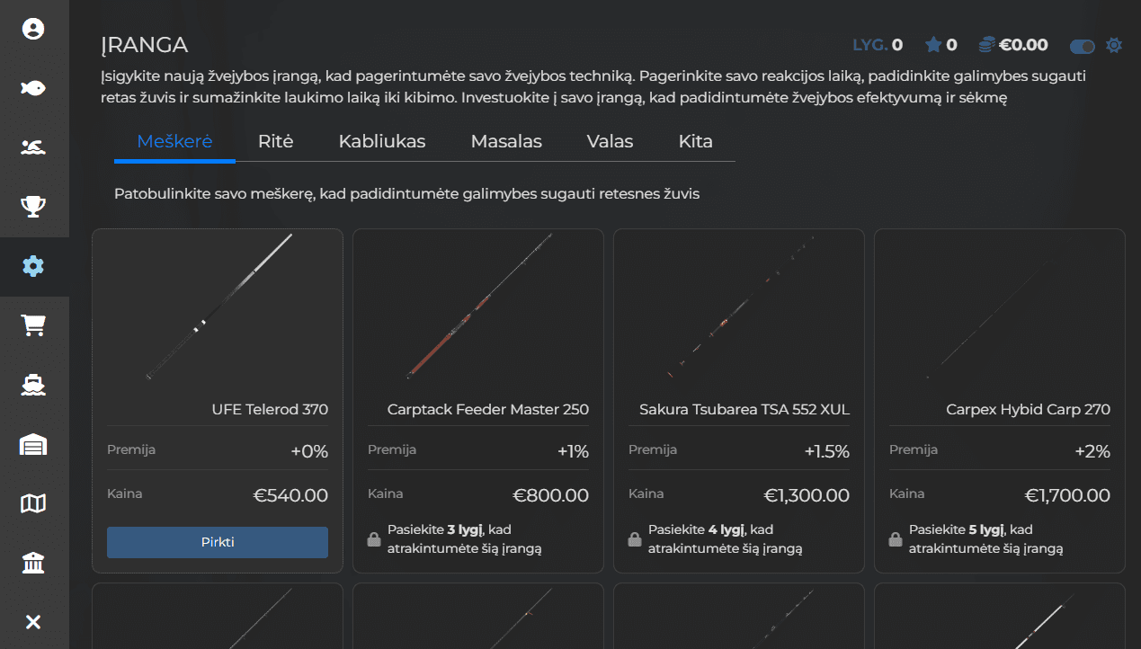Open the garage storage icon in sidebar
1141x649 pixels.
(x=33, y=444)
